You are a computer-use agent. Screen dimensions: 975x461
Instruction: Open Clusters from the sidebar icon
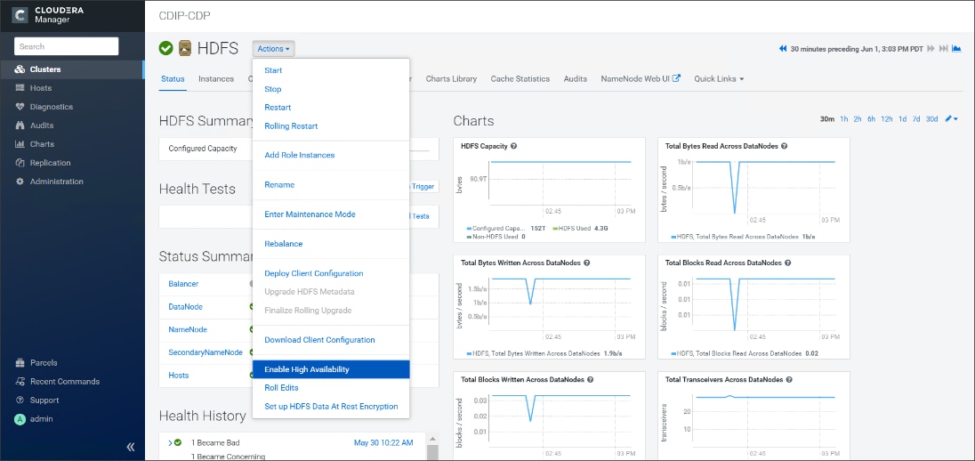[20, 69]
